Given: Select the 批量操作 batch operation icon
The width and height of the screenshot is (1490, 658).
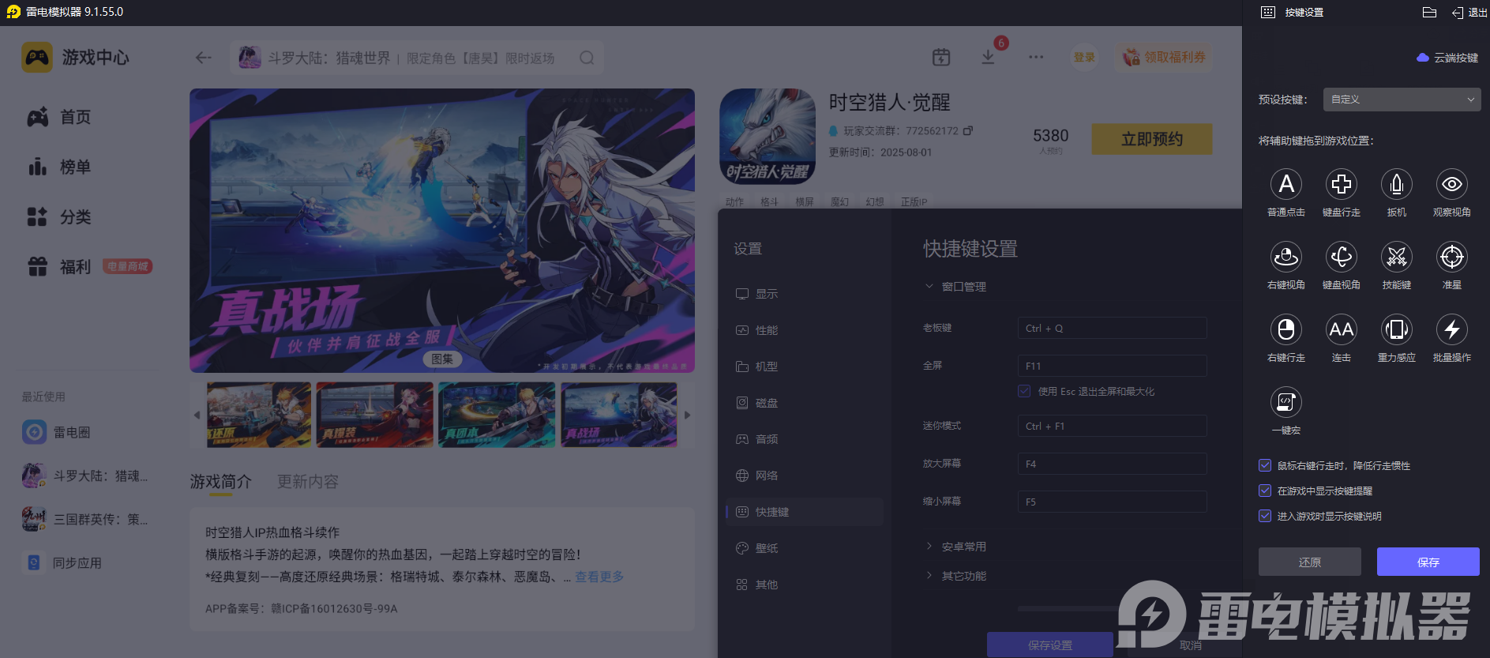Looking at the screenshot, I should click(1451, 329).
